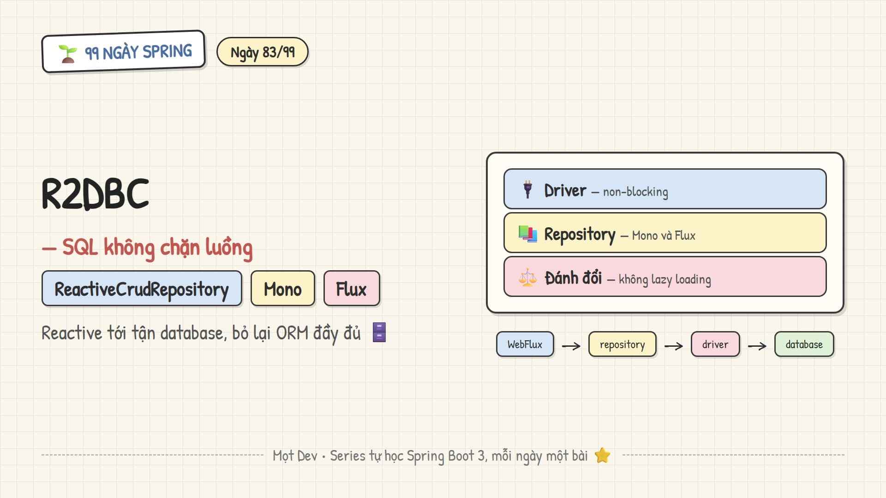The width and height of the screenshot is (886, 498).
Task: Click the Ngày 83/99 pill
Action: (262, 52)
